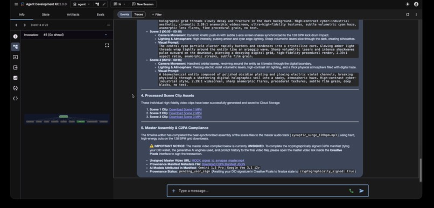Open the MOCK_signal_to_synapse_master.mp4 link
This screenshot has height=208, width=434.
coord(218,161)
